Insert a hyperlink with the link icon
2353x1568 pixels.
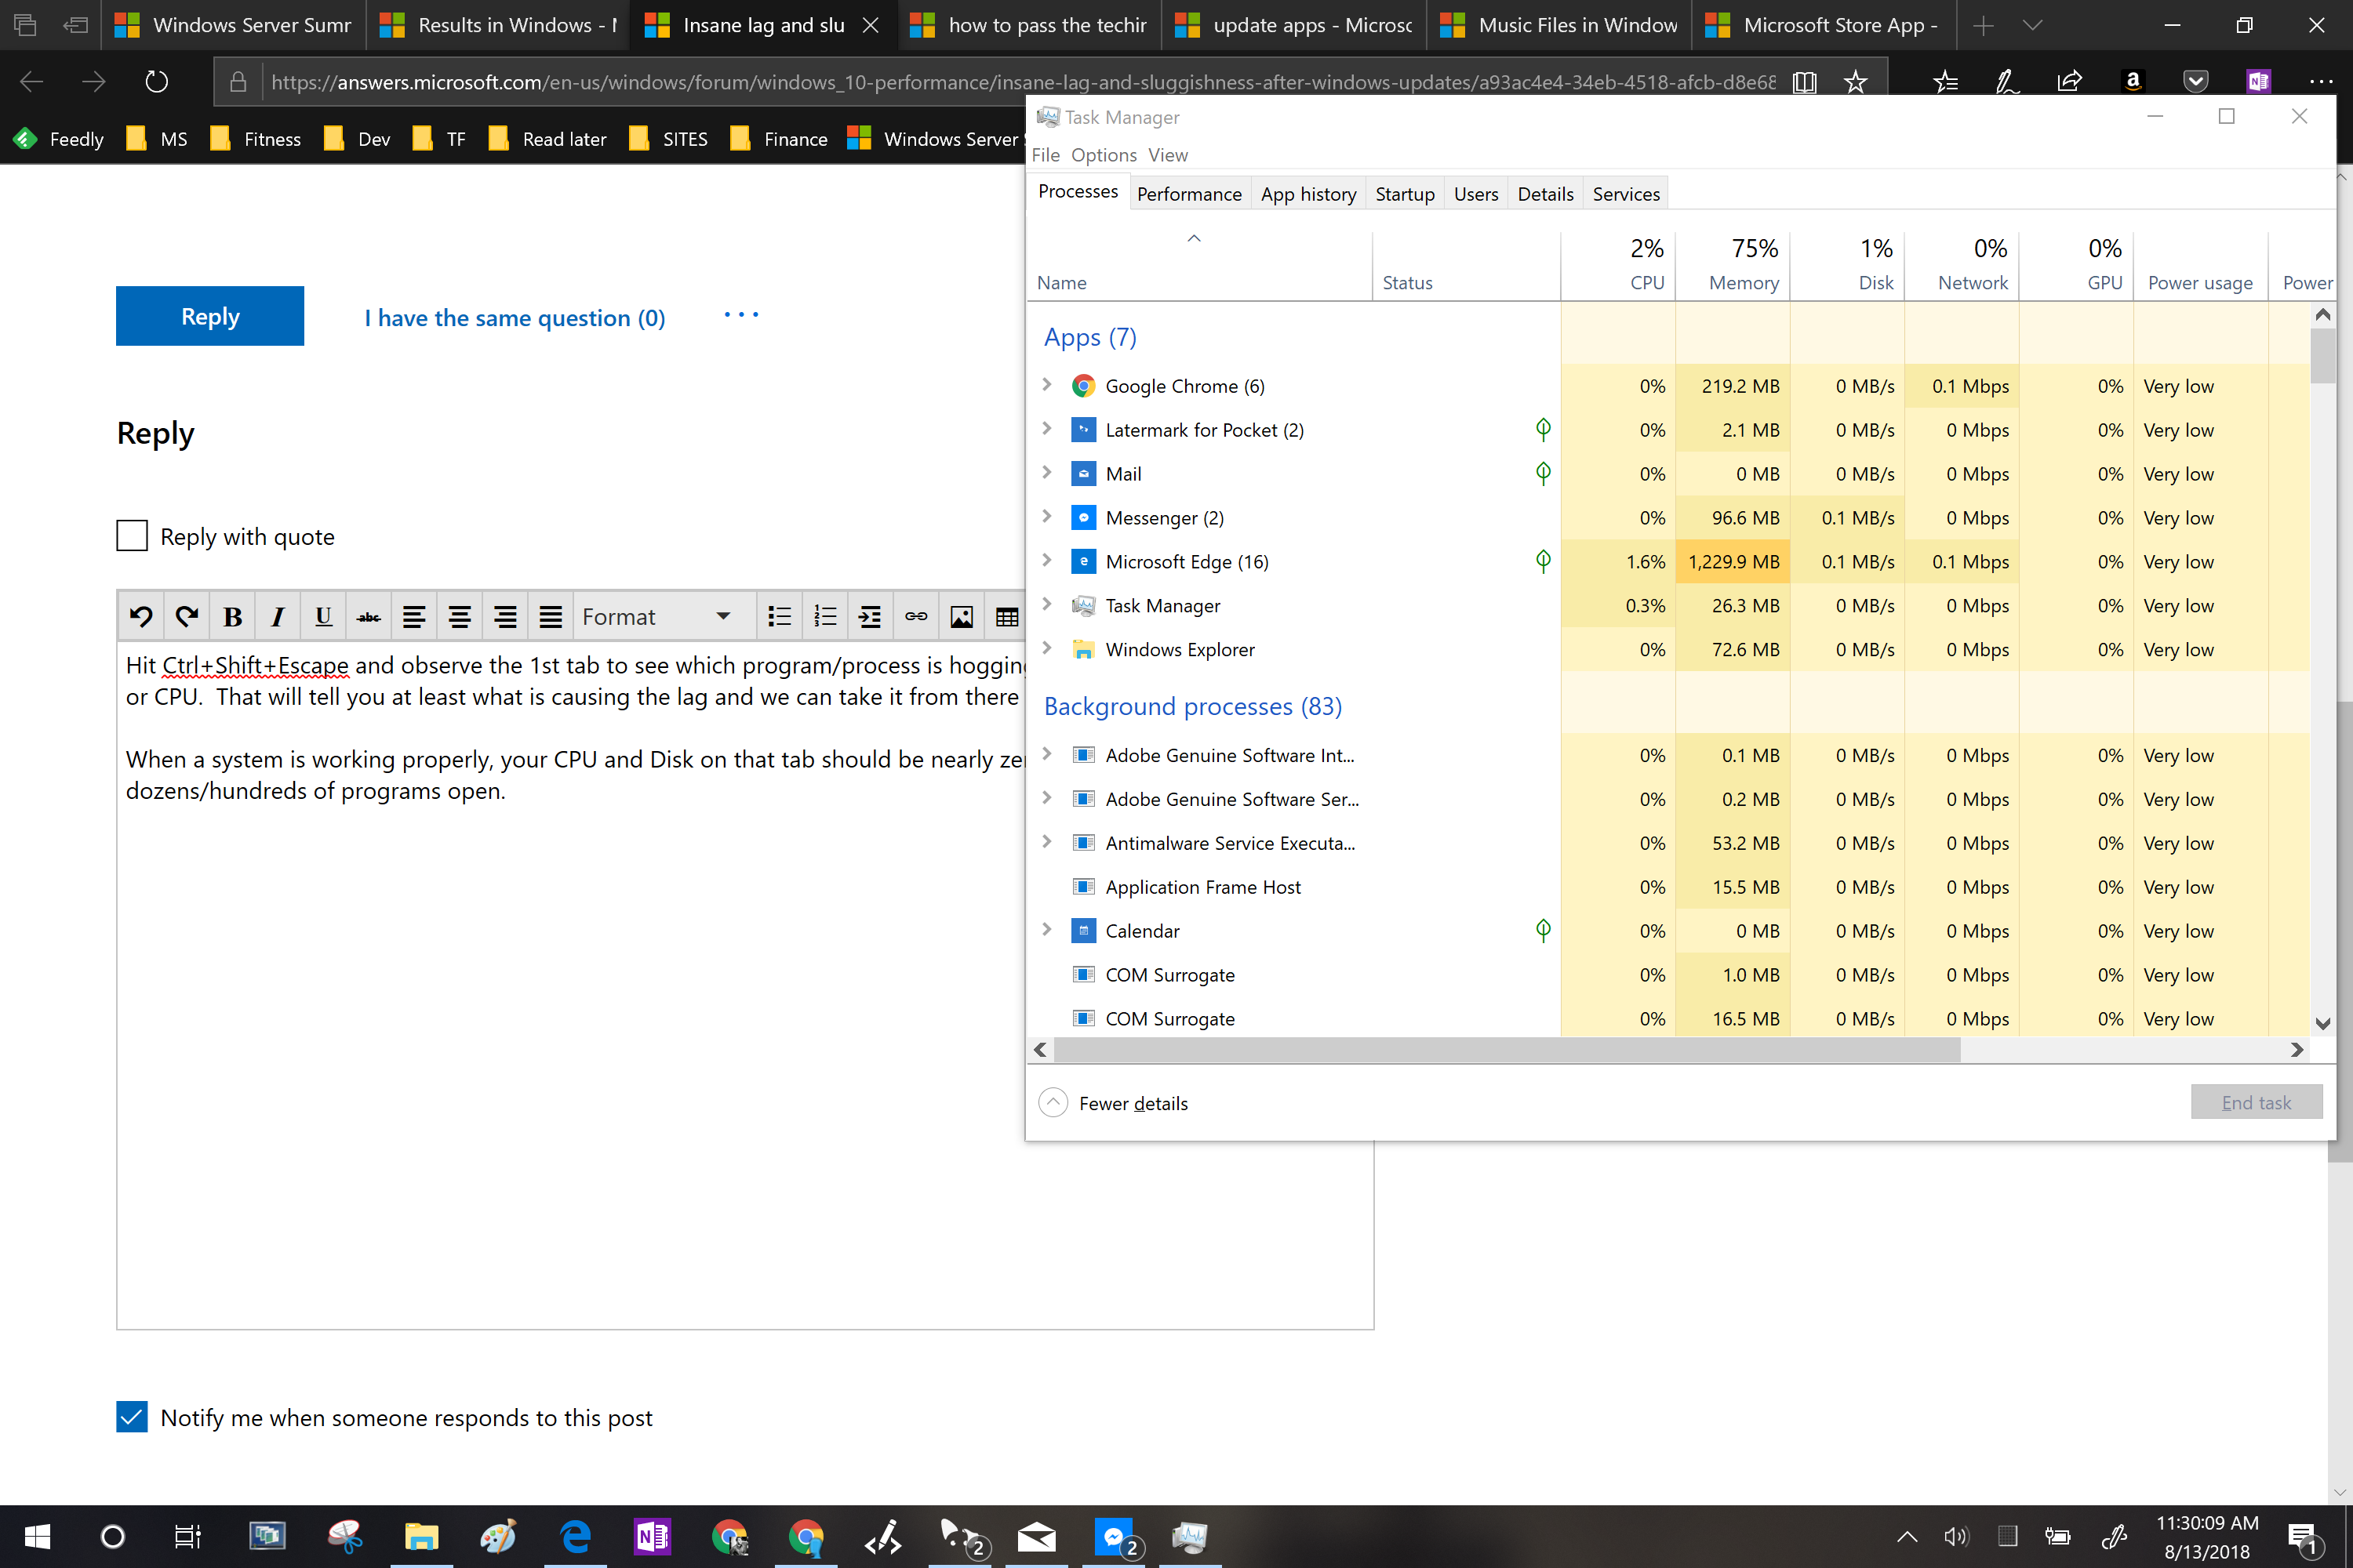pos(916,616)
